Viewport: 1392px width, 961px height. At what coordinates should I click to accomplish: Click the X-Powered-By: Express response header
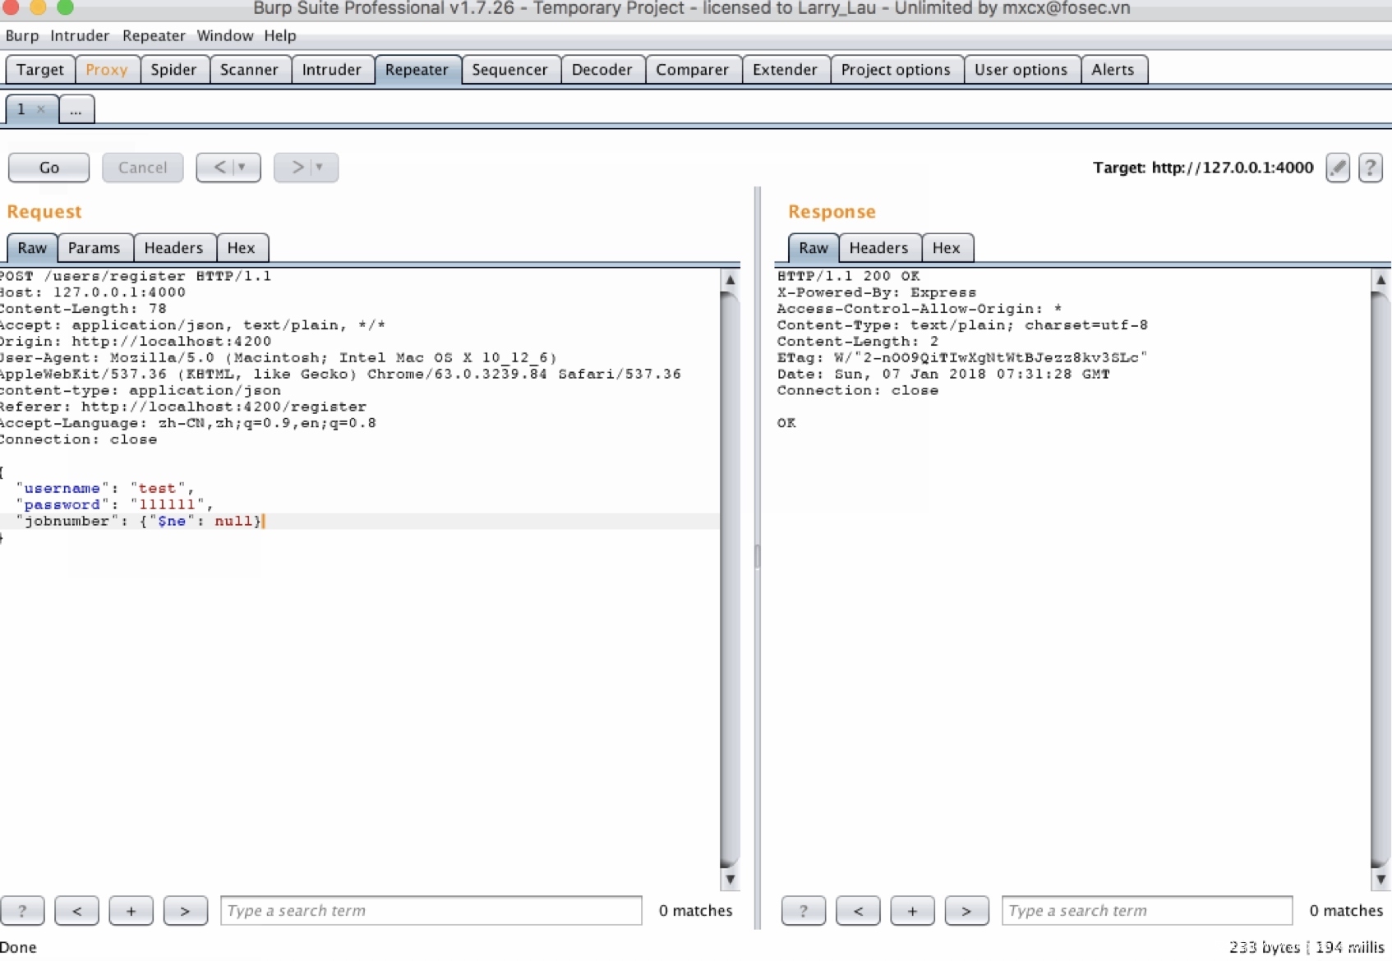[x=876, y=292]
